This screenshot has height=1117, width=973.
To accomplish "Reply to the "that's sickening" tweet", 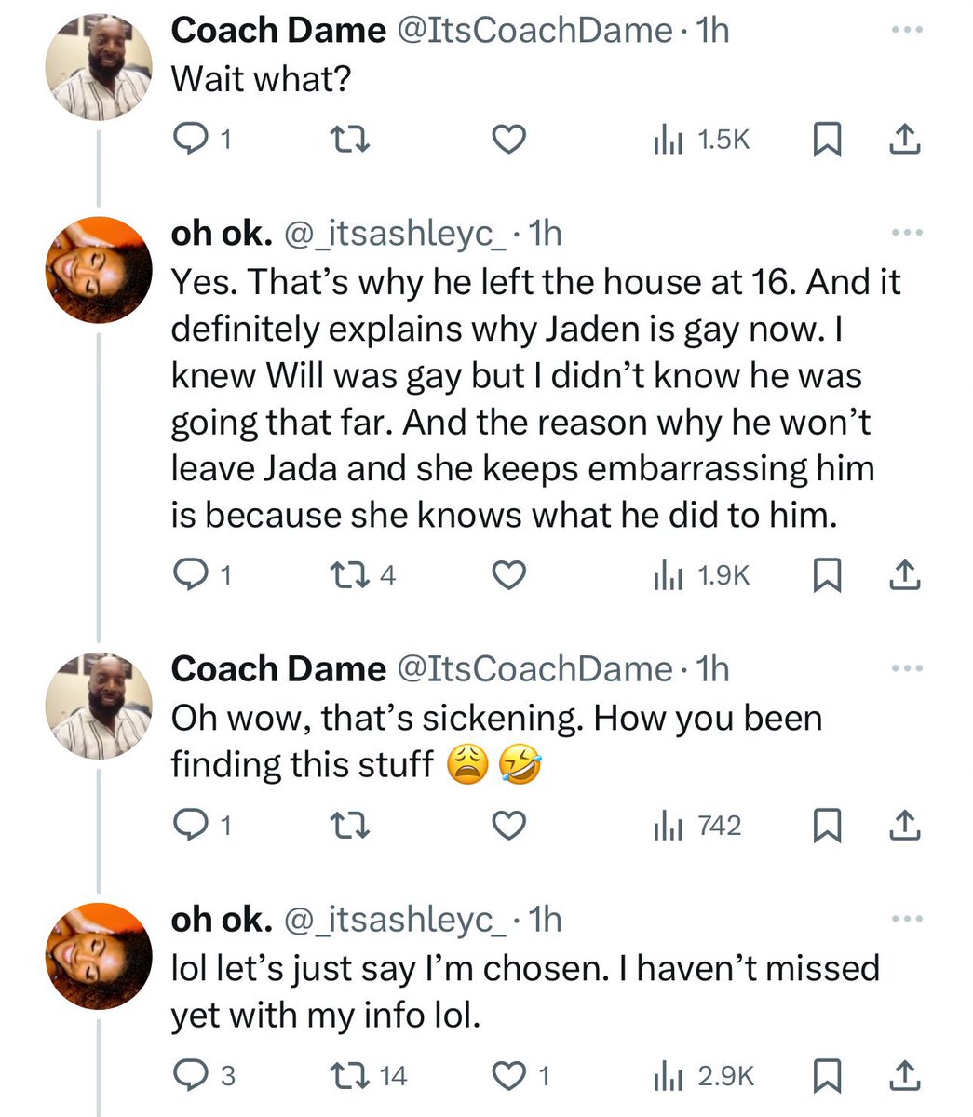I will [x=203, y=826].
